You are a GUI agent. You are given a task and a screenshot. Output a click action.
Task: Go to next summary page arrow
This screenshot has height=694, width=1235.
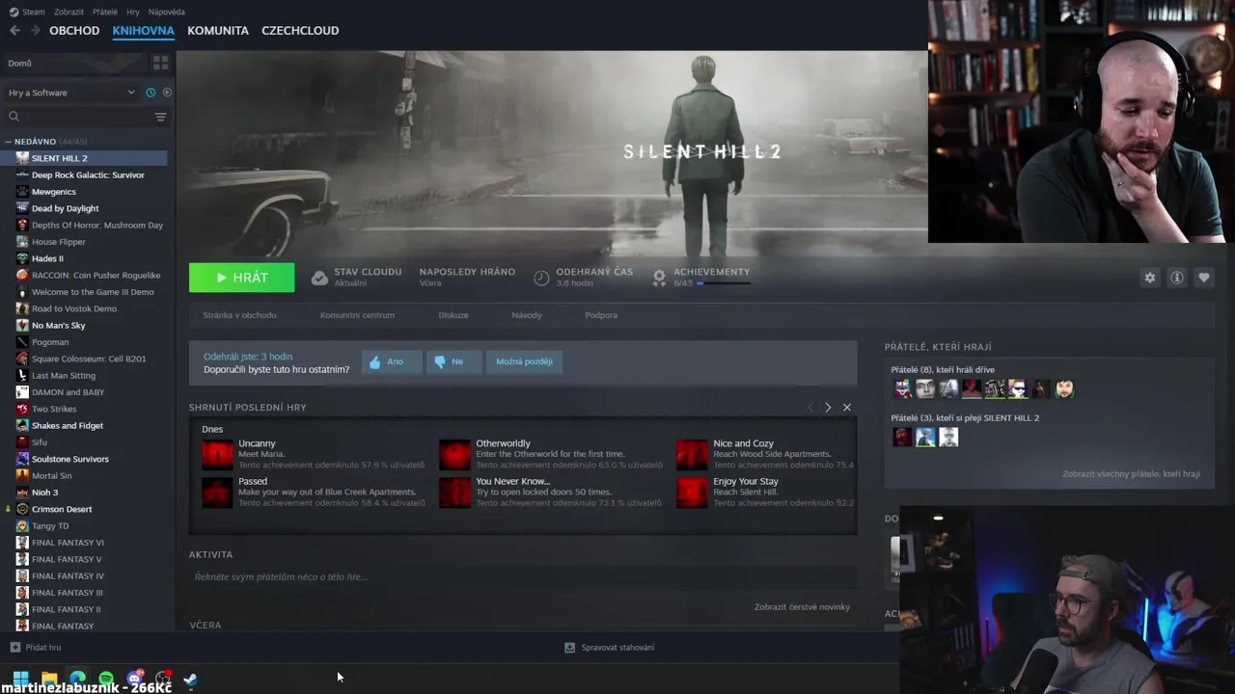point(828,408)
